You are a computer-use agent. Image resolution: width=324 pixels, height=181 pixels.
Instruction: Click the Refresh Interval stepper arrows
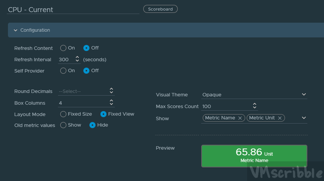coord(77,59)
